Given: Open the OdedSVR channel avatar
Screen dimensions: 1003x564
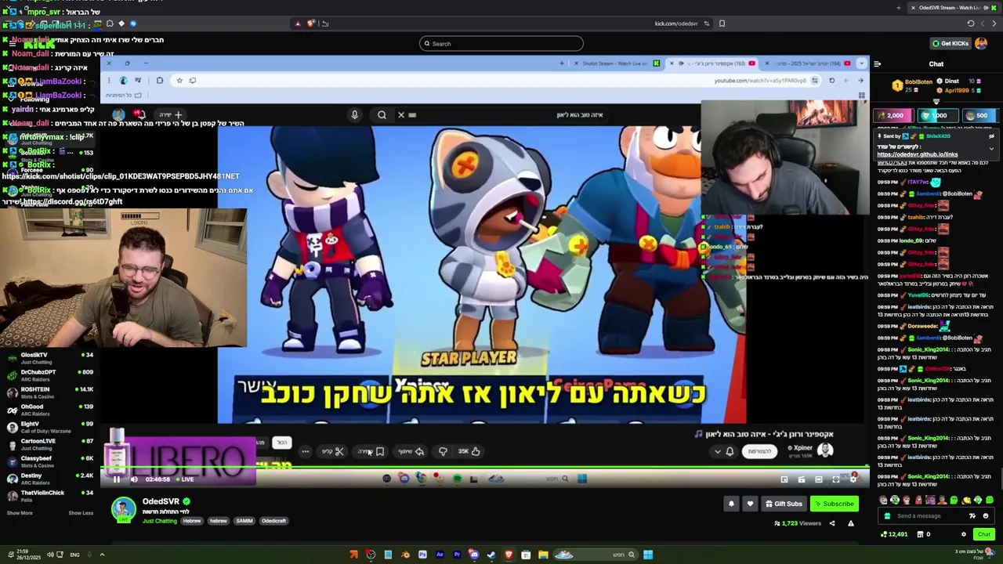Looking at the screenshot, I should coord(123,509).
